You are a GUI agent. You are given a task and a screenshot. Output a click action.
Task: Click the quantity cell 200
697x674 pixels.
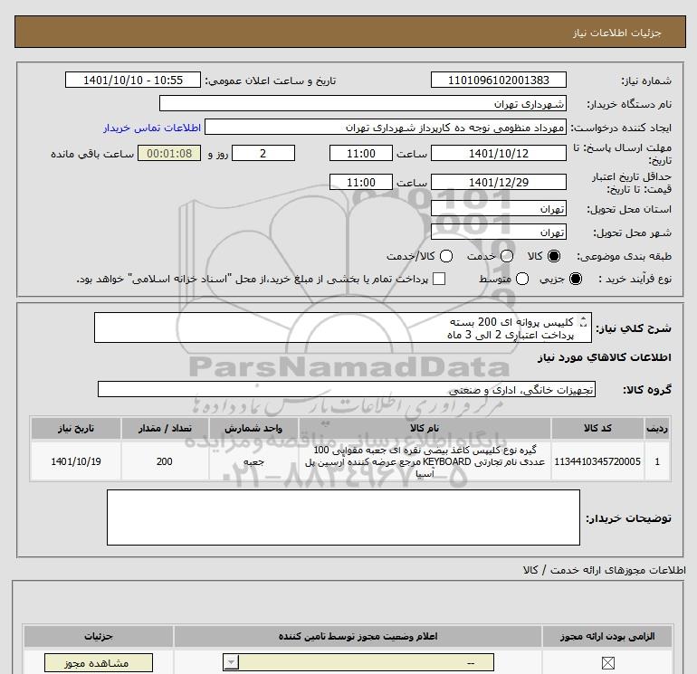165,461
